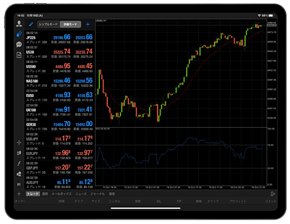
Task: Tap JP225 bid price 29198.66
Action: click(62, 37)
